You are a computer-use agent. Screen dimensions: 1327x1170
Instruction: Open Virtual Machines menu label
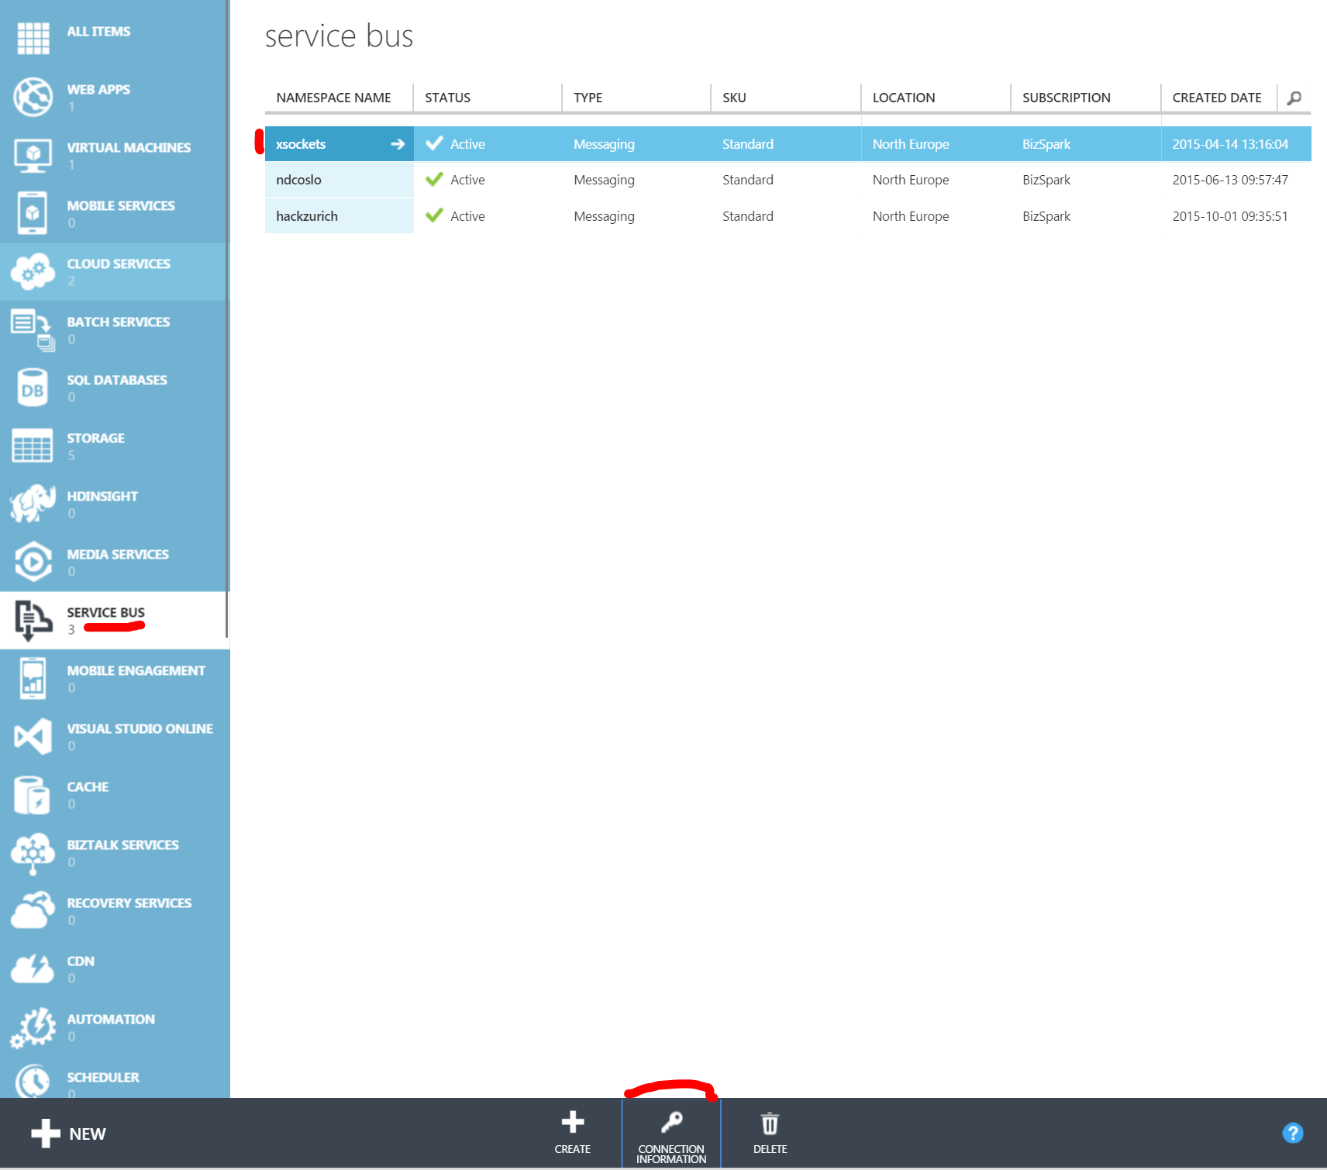point(129,147)
